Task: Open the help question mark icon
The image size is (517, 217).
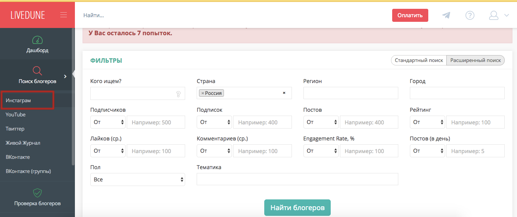Action: (x=470, y=15)
